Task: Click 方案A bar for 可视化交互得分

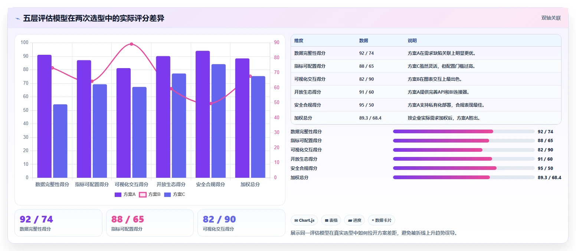Action: [124, 123]
